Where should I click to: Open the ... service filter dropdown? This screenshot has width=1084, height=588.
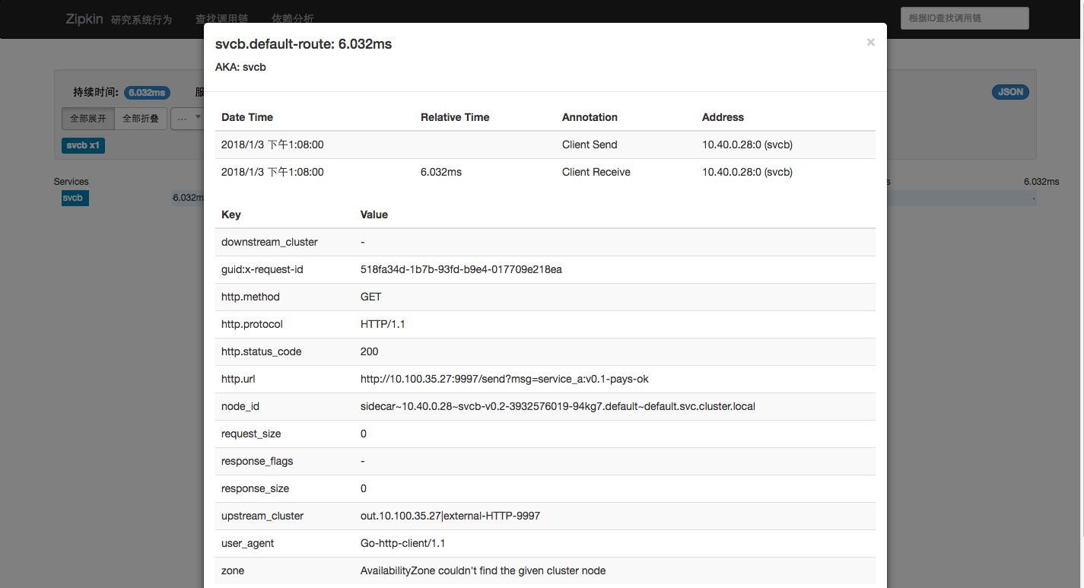coord(187,119)
